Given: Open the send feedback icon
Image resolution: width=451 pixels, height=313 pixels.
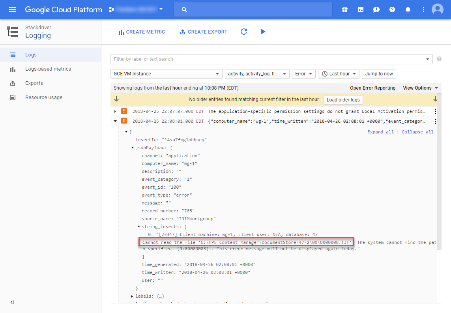Looking at the screenshot, I should coord(376,9).
